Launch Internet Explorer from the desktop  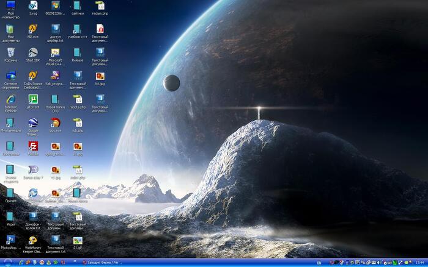10,100
